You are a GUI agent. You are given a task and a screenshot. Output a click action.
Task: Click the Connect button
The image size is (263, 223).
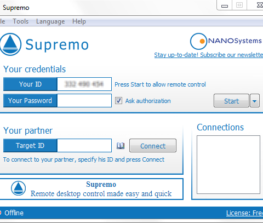coord(153,146)
